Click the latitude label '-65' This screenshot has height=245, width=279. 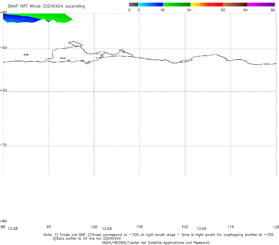click(3, 48)
